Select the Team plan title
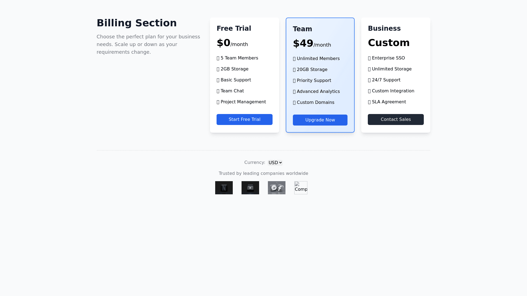 tap(302, 29)
